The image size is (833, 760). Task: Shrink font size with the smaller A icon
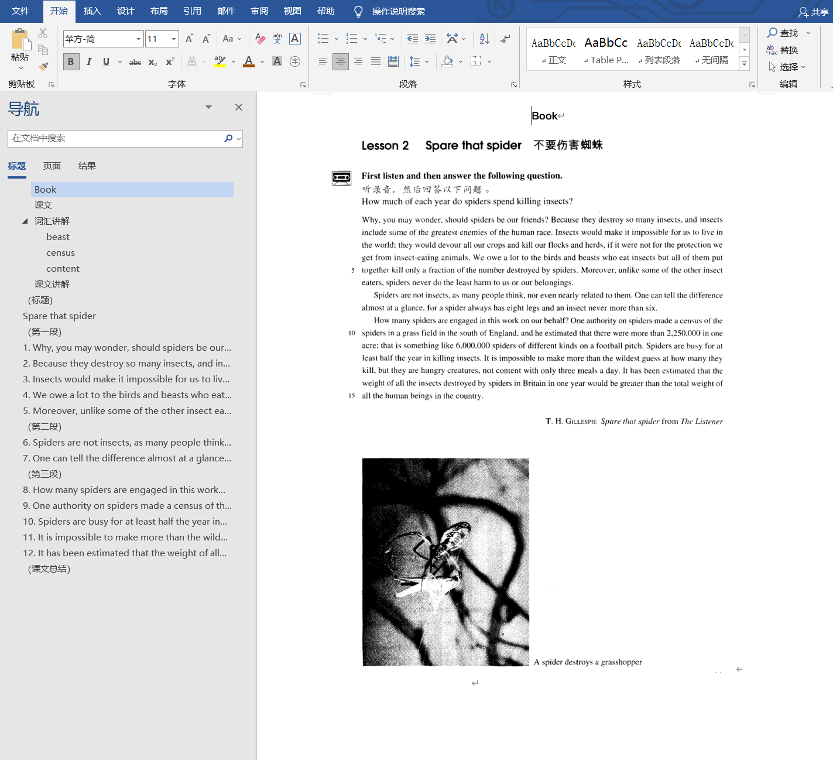[x=206, y=39]
